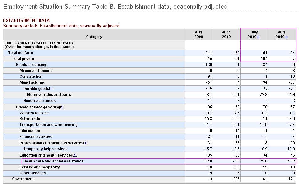Select the Aug. 2009 column header
Viewport: 299px width, 184px height.
tap(199, 34)
